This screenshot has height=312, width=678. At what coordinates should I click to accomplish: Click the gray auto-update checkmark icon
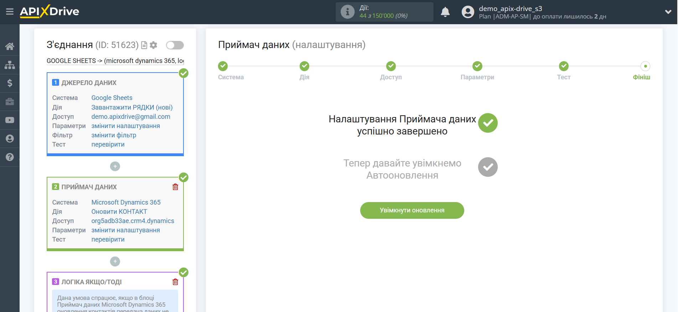[488, 167]
